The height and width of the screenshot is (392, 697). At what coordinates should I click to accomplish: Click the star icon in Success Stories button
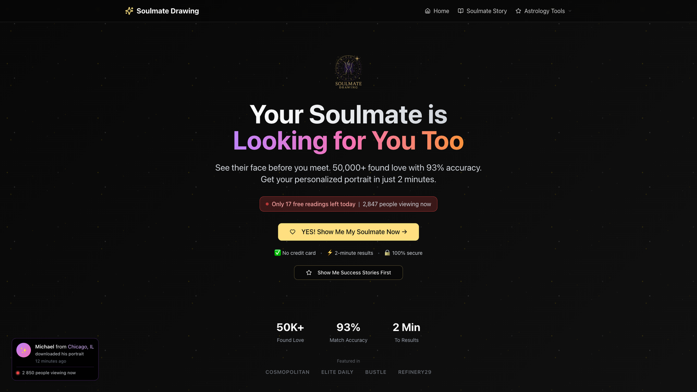click(309, 273)
